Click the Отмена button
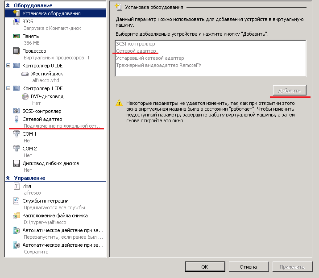 pyautogui.click(x=249, y=266)
